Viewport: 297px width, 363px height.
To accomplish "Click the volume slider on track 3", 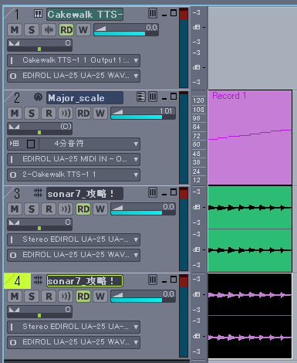I will (143, 209).
